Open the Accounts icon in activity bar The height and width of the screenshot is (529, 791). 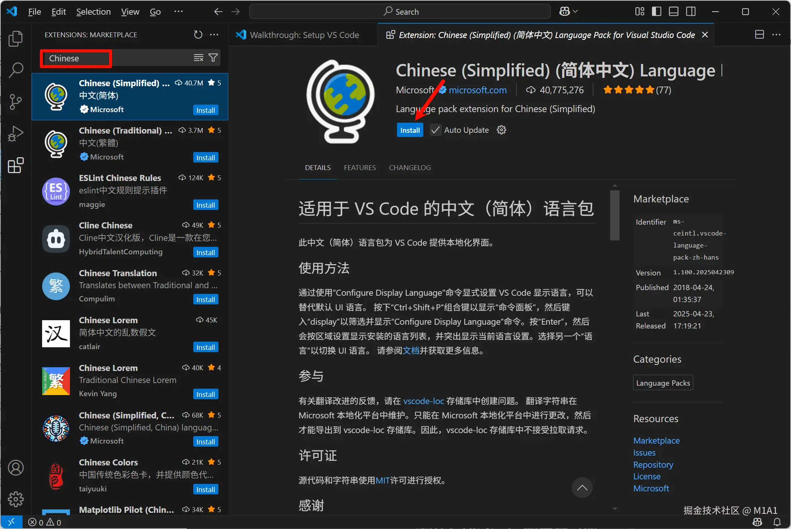15,468
